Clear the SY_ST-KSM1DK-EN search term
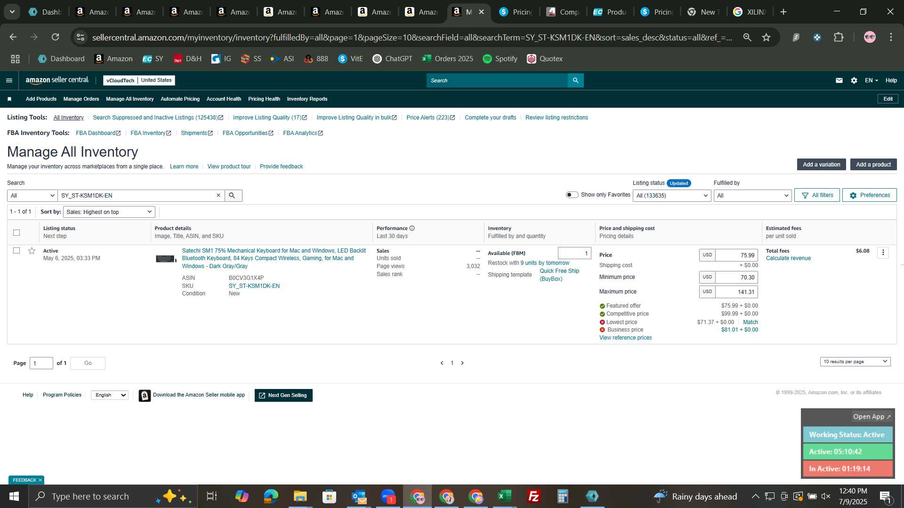The height and width of the screenshot is (508, 904). tap(218, 196)
